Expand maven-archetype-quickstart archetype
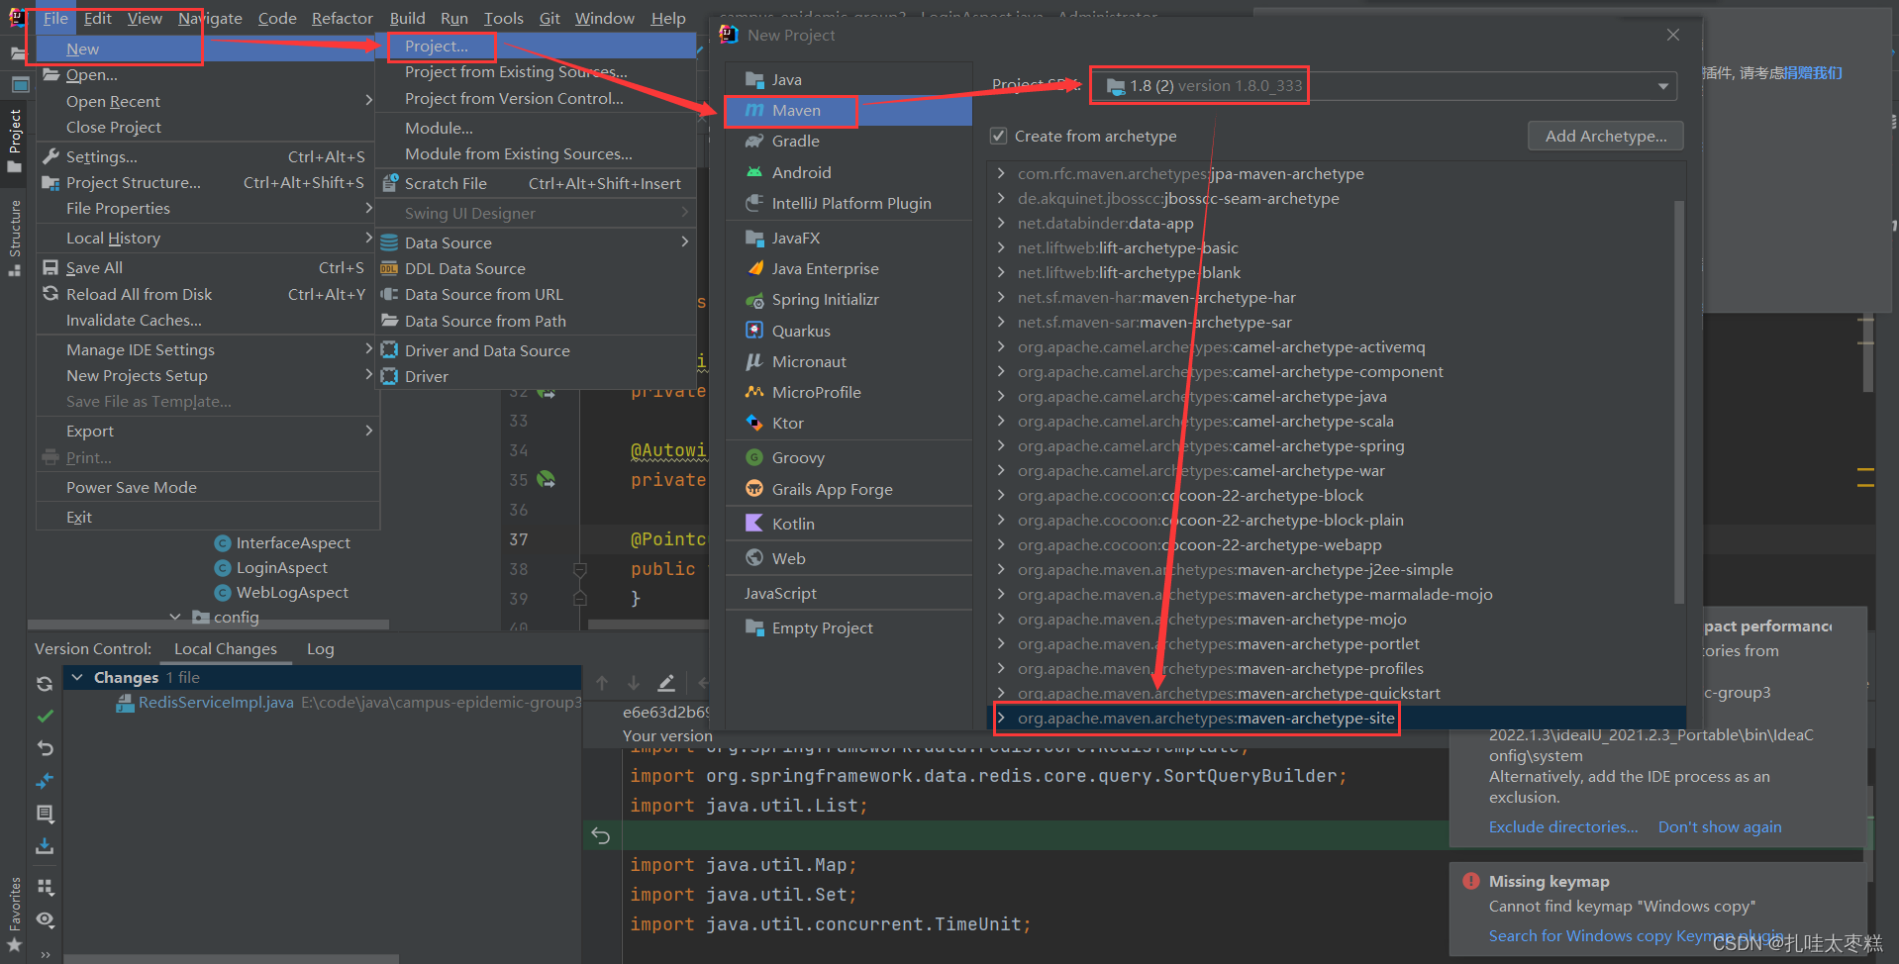 (x=1001, y=693)
